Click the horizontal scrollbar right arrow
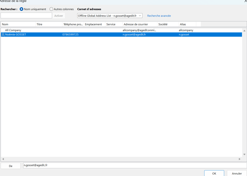Screen dimensions: 247x176 click(240, 159)
